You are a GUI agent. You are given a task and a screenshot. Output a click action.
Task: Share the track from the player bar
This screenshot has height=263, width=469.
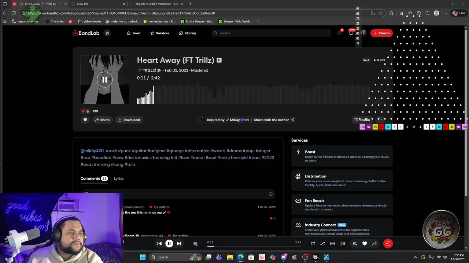[x=374, y=243]
